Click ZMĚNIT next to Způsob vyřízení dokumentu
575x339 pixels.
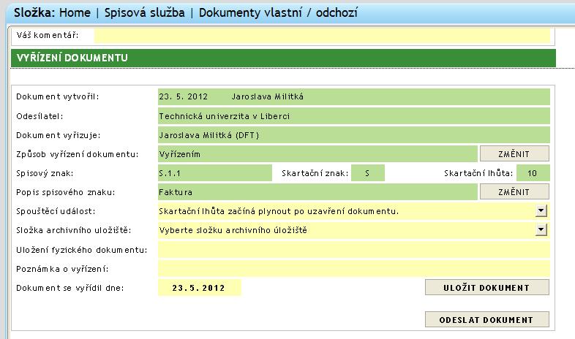(x=514, y=153)
